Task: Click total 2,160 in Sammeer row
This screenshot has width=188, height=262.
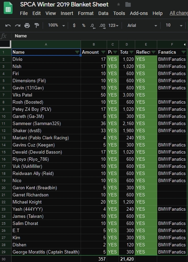Action: coord(127,123)
